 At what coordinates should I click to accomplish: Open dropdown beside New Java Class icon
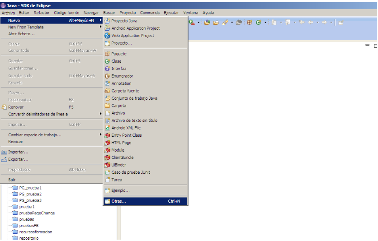coord(265,23)
